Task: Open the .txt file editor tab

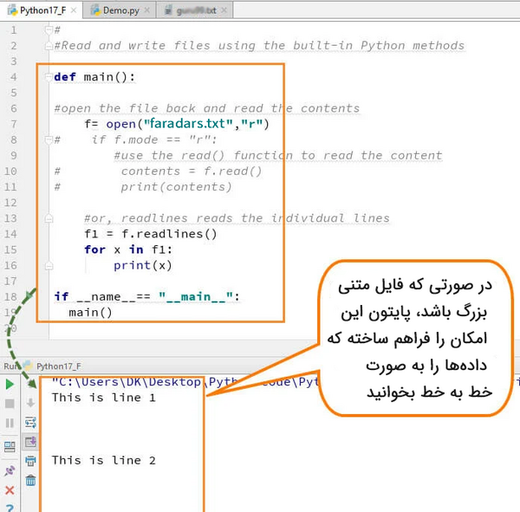Action: tap(196, 10)
